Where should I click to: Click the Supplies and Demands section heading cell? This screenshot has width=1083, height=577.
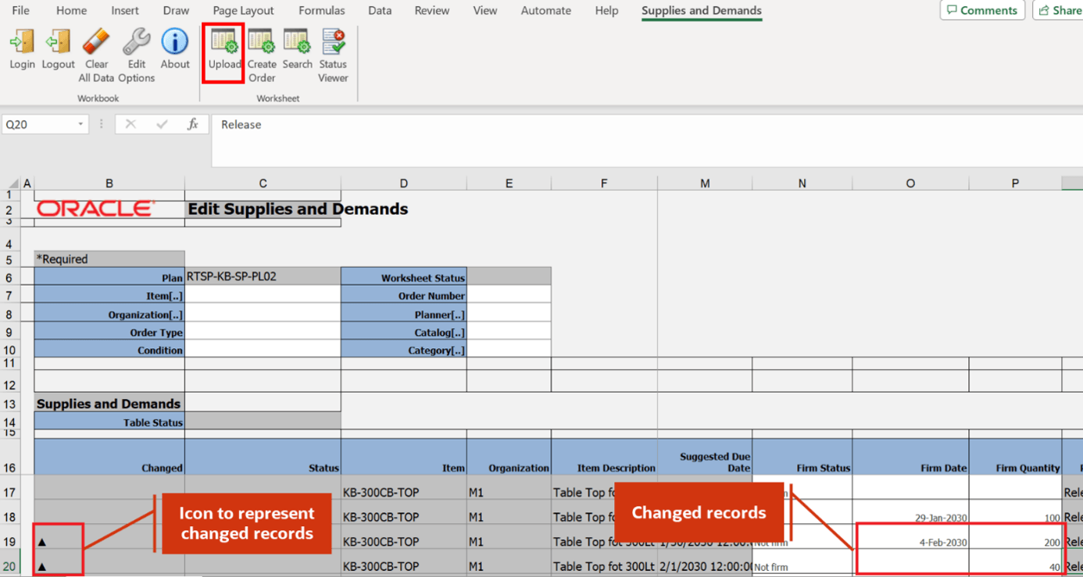(x=109, y=404)
